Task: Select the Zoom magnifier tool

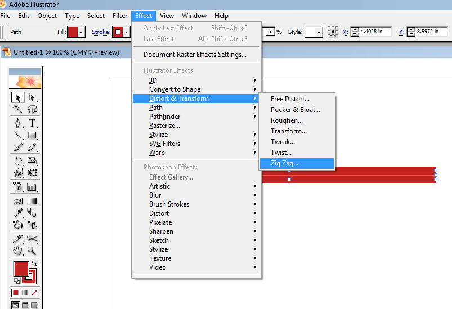Action: point(32,250)
